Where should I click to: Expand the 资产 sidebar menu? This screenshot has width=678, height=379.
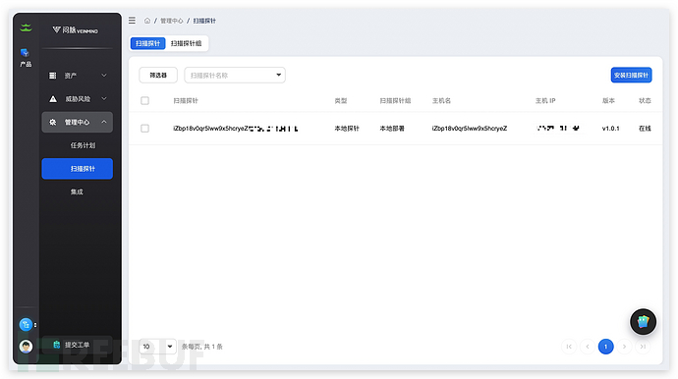tap(78, 76)
